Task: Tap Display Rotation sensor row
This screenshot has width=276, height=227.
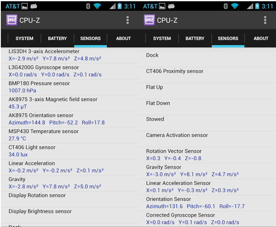Action: 70,199
